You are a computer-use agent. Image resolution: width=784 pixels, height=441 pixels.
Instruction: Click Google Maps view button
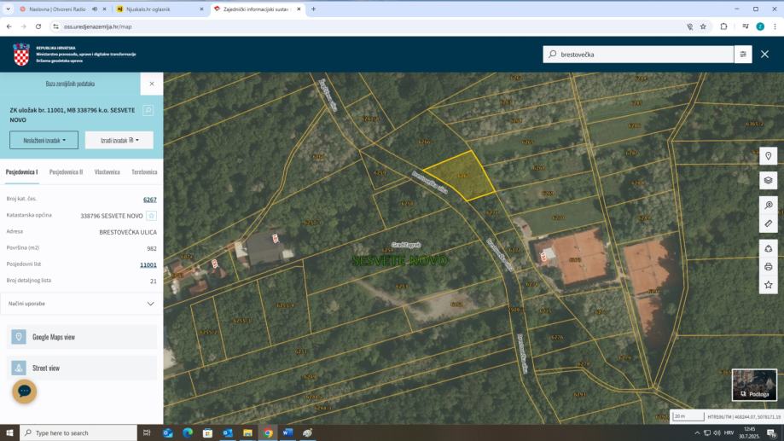pyautogui.click(x=82, y=337)
